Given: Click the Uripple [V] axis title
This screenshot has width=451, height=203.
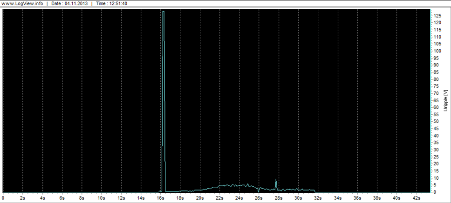Looking at the screenshot, I should (x=445, y=100).
